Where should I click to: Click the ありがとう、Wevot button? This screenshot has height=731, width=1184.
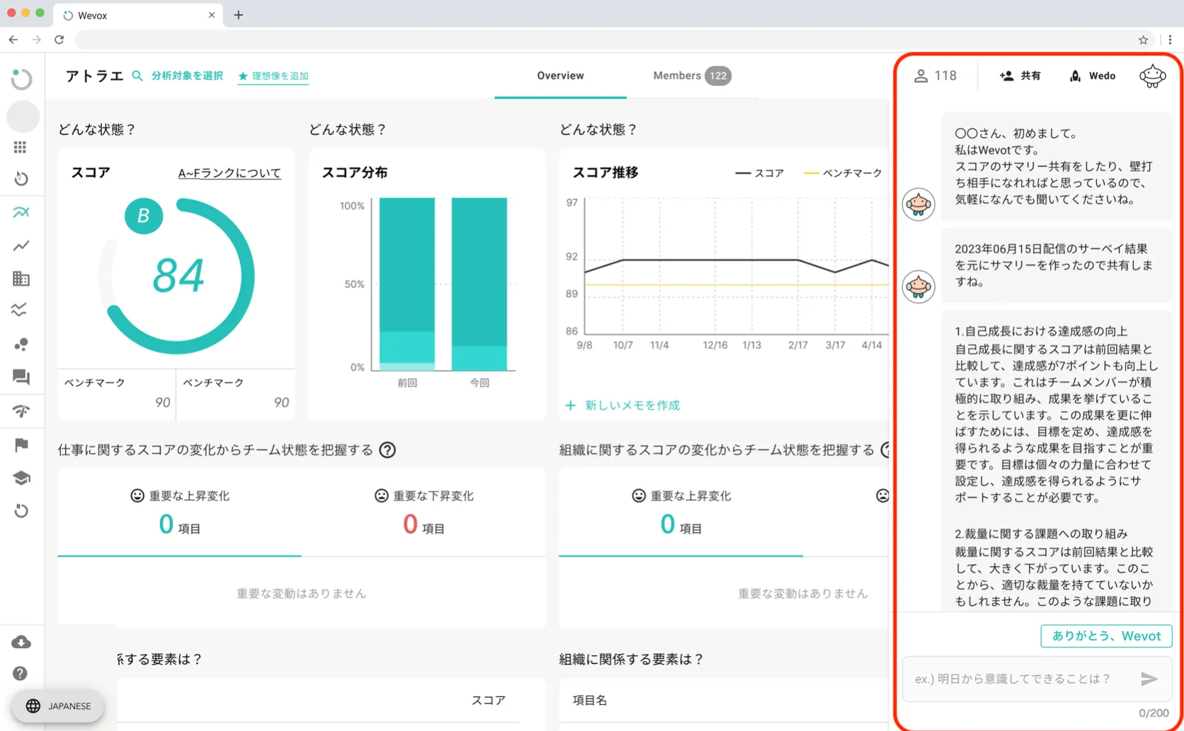(x=1105, y=635)
